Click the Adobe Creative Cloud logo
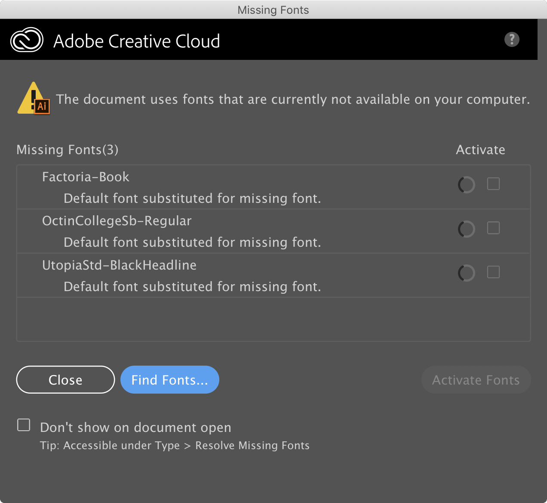This screenshot has height=503, width=547. [27, 40]
